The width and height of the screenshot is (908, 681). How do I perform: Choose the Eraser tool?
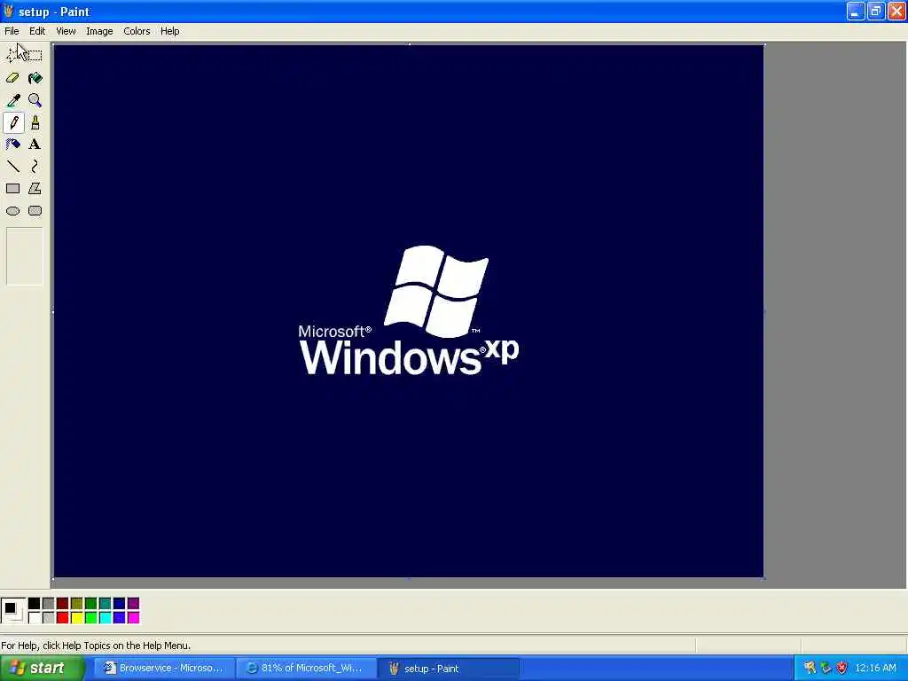13,78
